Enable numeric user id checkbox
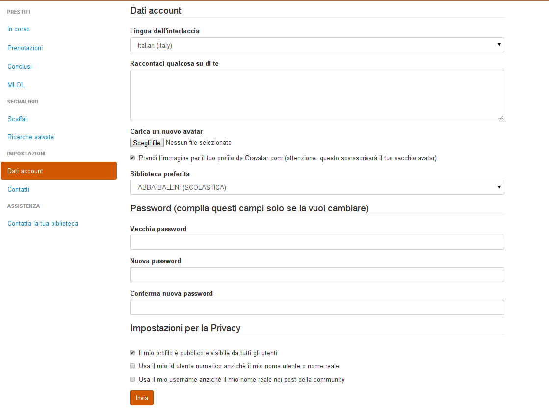This screenshot has width=549, height=412. coord(132,366)
